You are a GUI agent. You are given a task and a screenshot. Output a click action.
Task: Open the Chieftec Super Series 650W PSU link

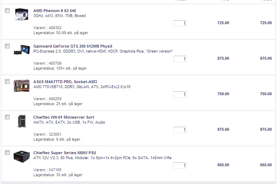65,153
